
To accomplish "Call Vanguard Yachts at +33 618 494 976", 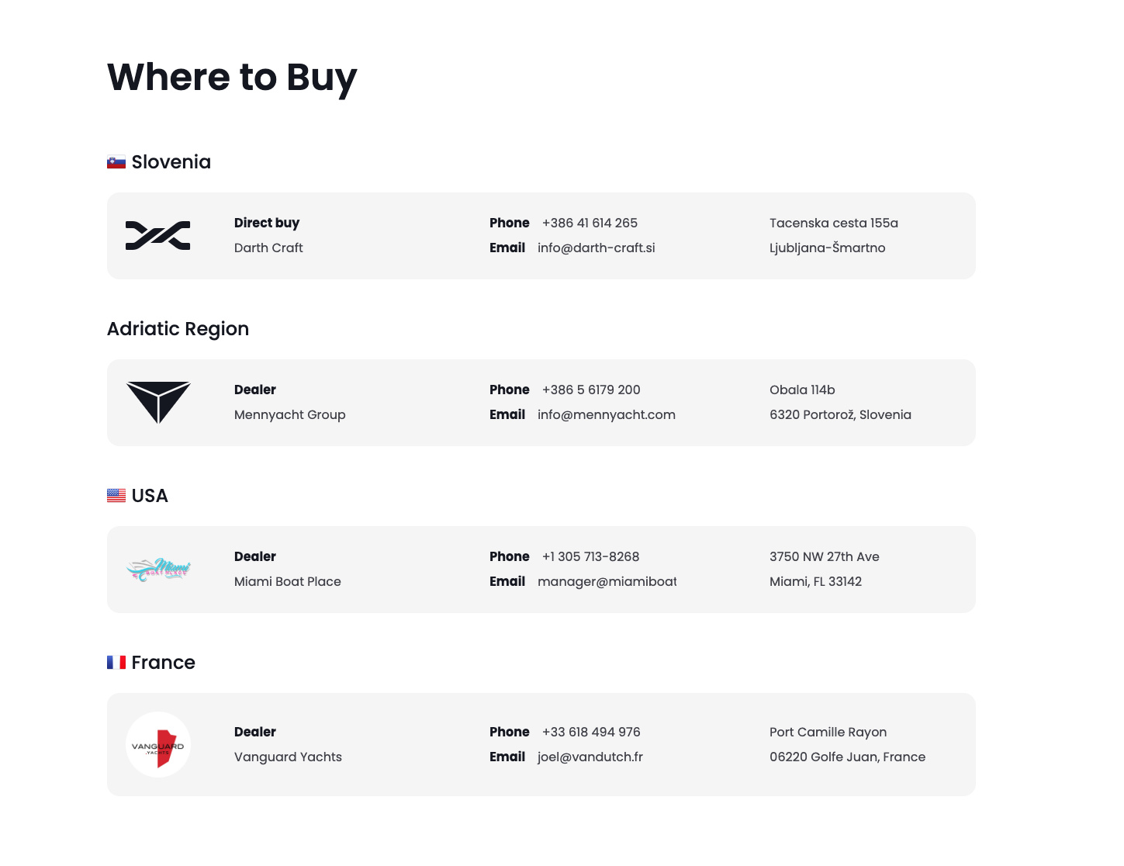I will (591, 733).
